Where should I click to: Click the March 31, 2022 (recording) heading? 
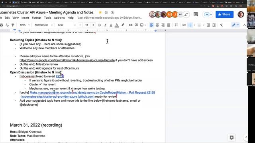[x=36, y=125]
